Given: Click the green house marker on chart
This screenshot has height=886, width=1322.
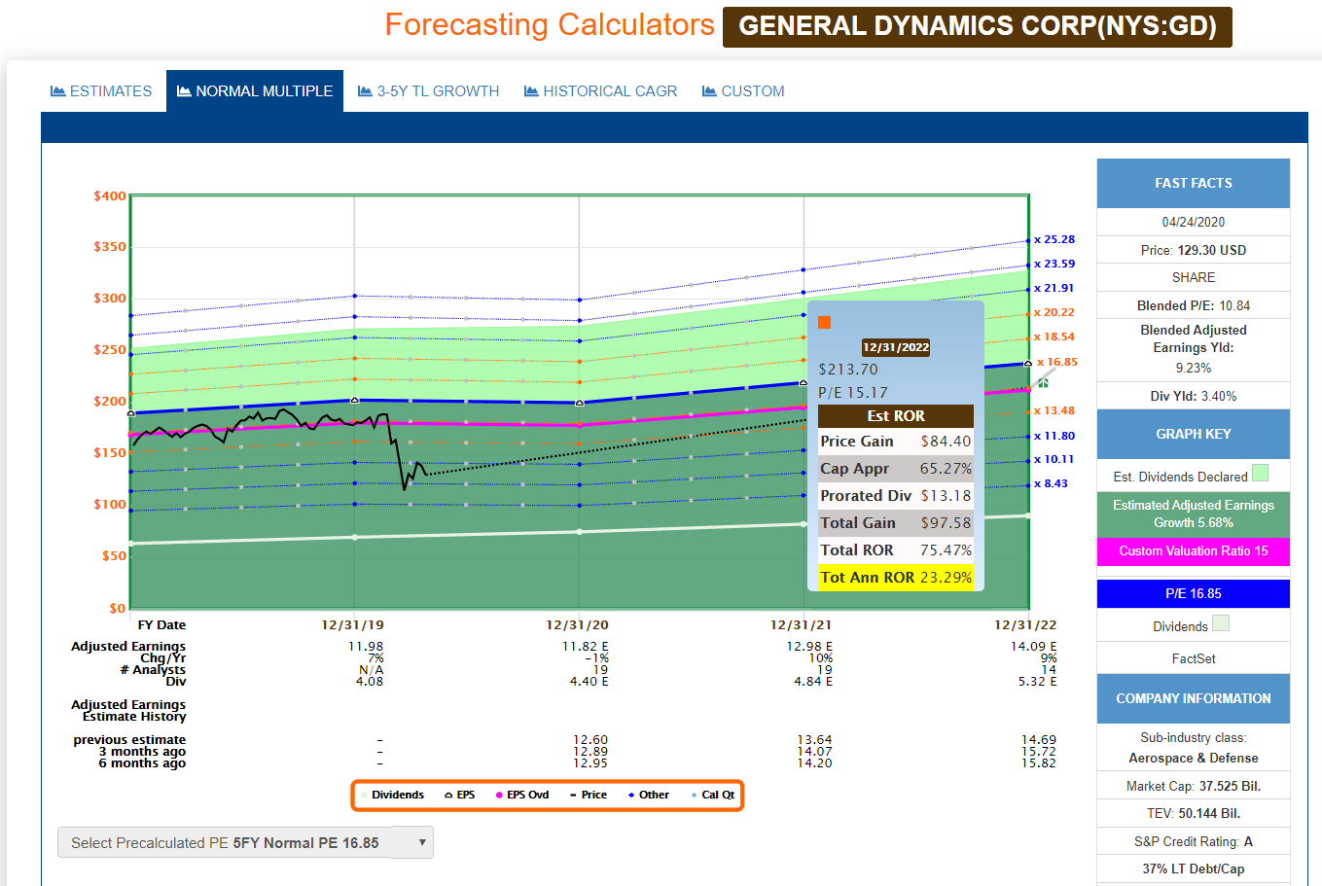Looking at the screenshot, I should 1043,383.
